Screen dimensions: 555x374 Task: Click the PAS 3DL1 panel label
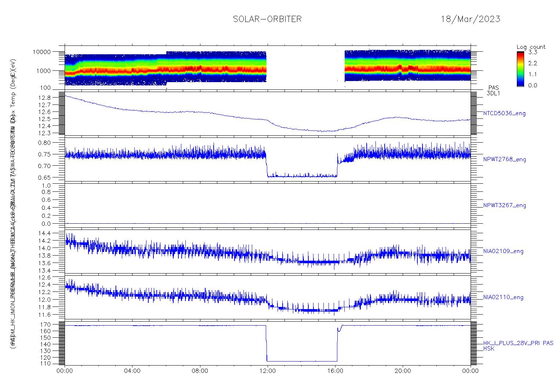coord(493,91)
